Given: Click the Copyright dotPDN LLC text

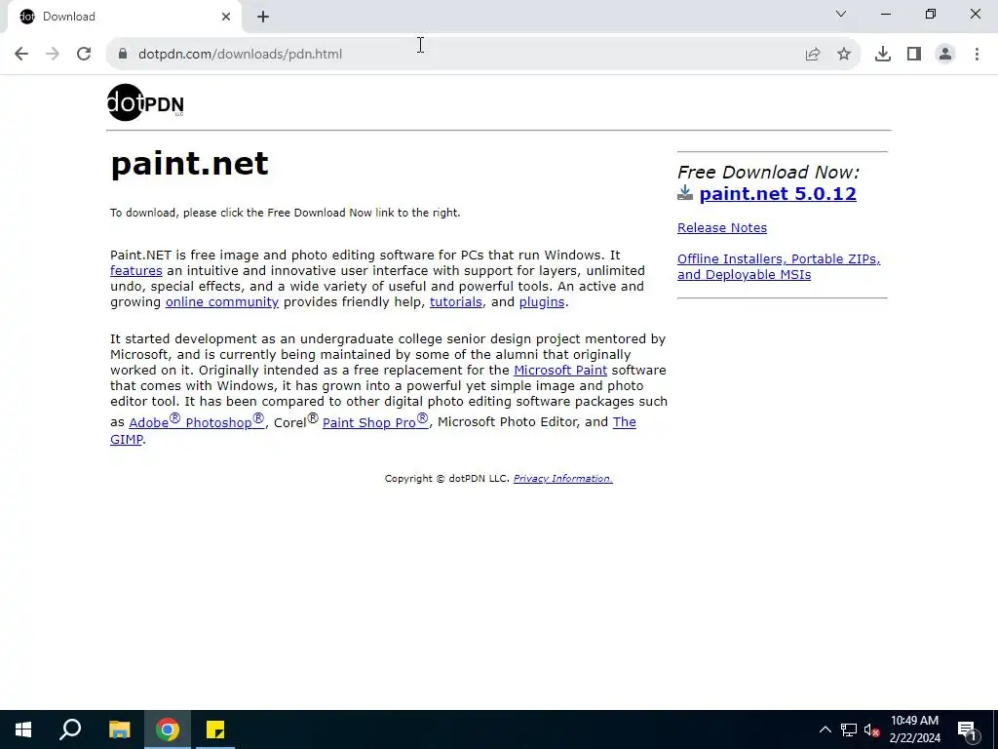Looking at the screenshot, I should tap(446, 478).
